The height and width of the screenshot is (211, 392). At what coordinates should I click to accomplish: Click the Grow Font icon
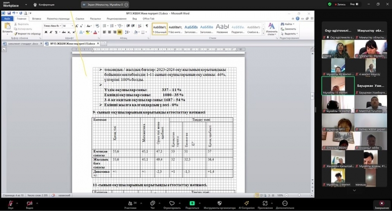point(76,26)
